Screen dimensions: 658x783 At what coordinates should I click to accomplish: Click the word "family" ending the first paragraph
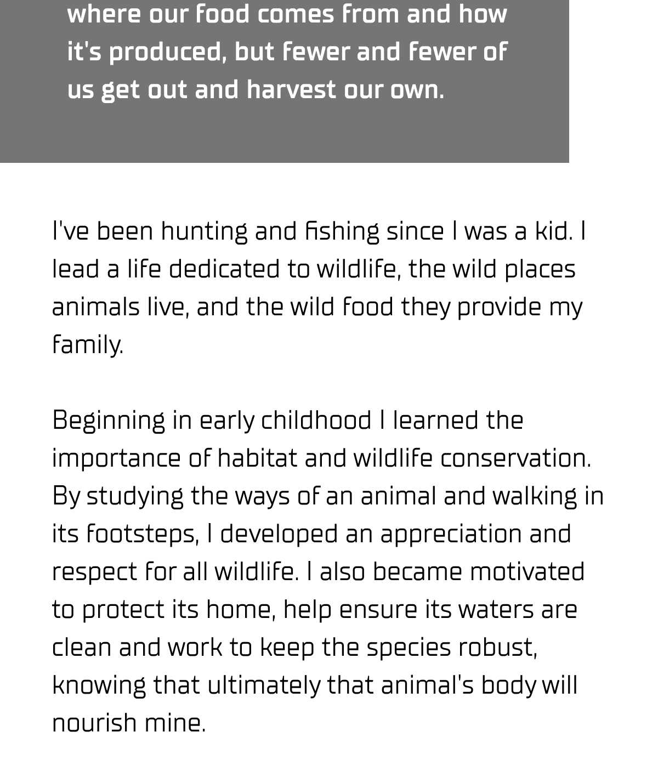coord(87,344)
